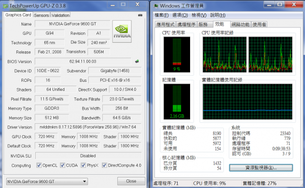Click the BIOS save chip icon
This screenshot has width=305, height=188.
(137, 61)
